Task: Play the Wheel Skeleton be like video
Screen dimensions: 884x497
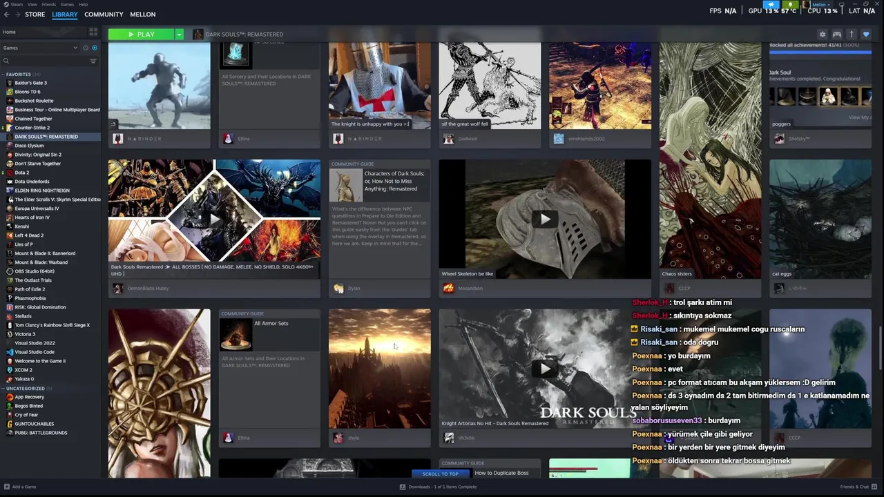Action: pos(545,219)
